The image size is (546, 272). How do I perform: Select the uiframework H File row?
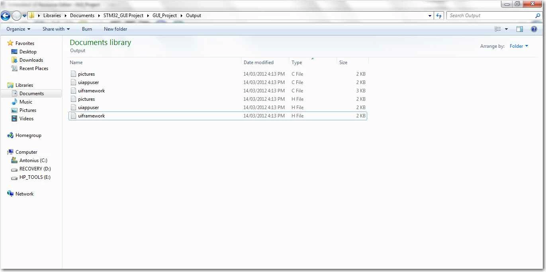(217, 116)
